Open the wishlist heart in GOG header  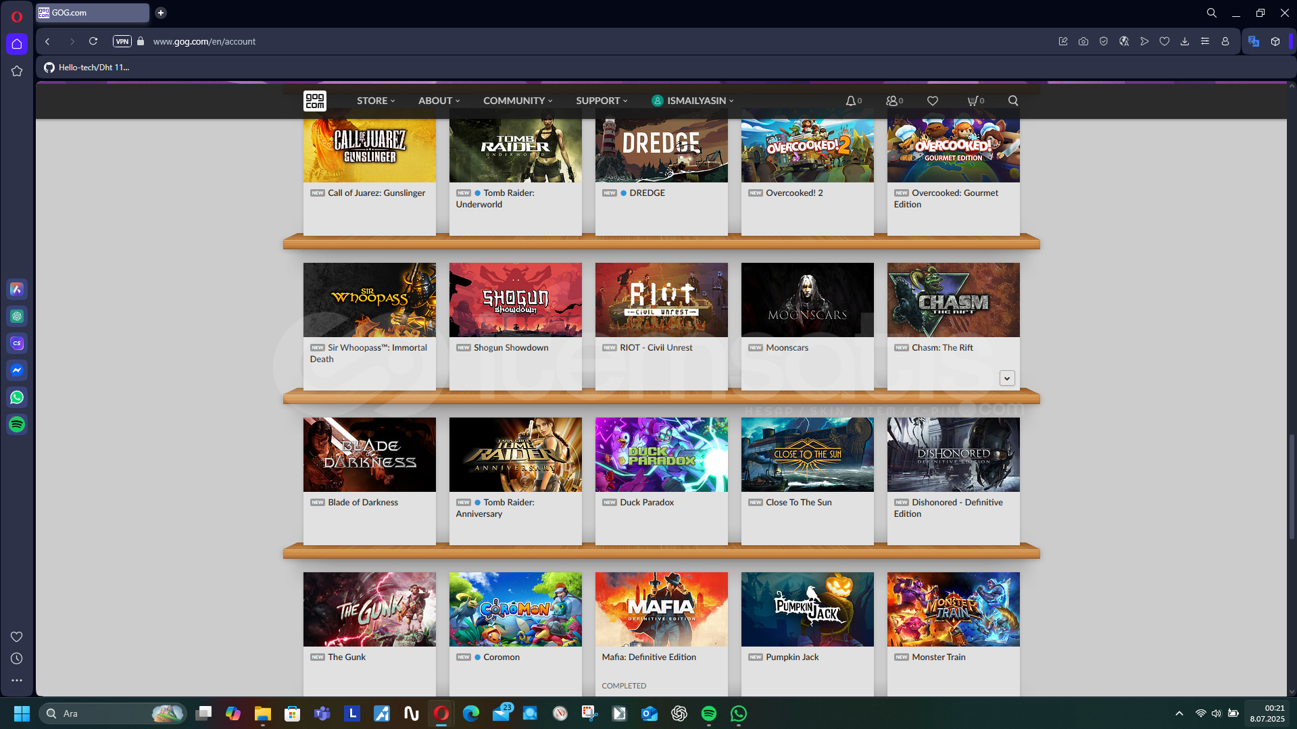click(933, 101)
